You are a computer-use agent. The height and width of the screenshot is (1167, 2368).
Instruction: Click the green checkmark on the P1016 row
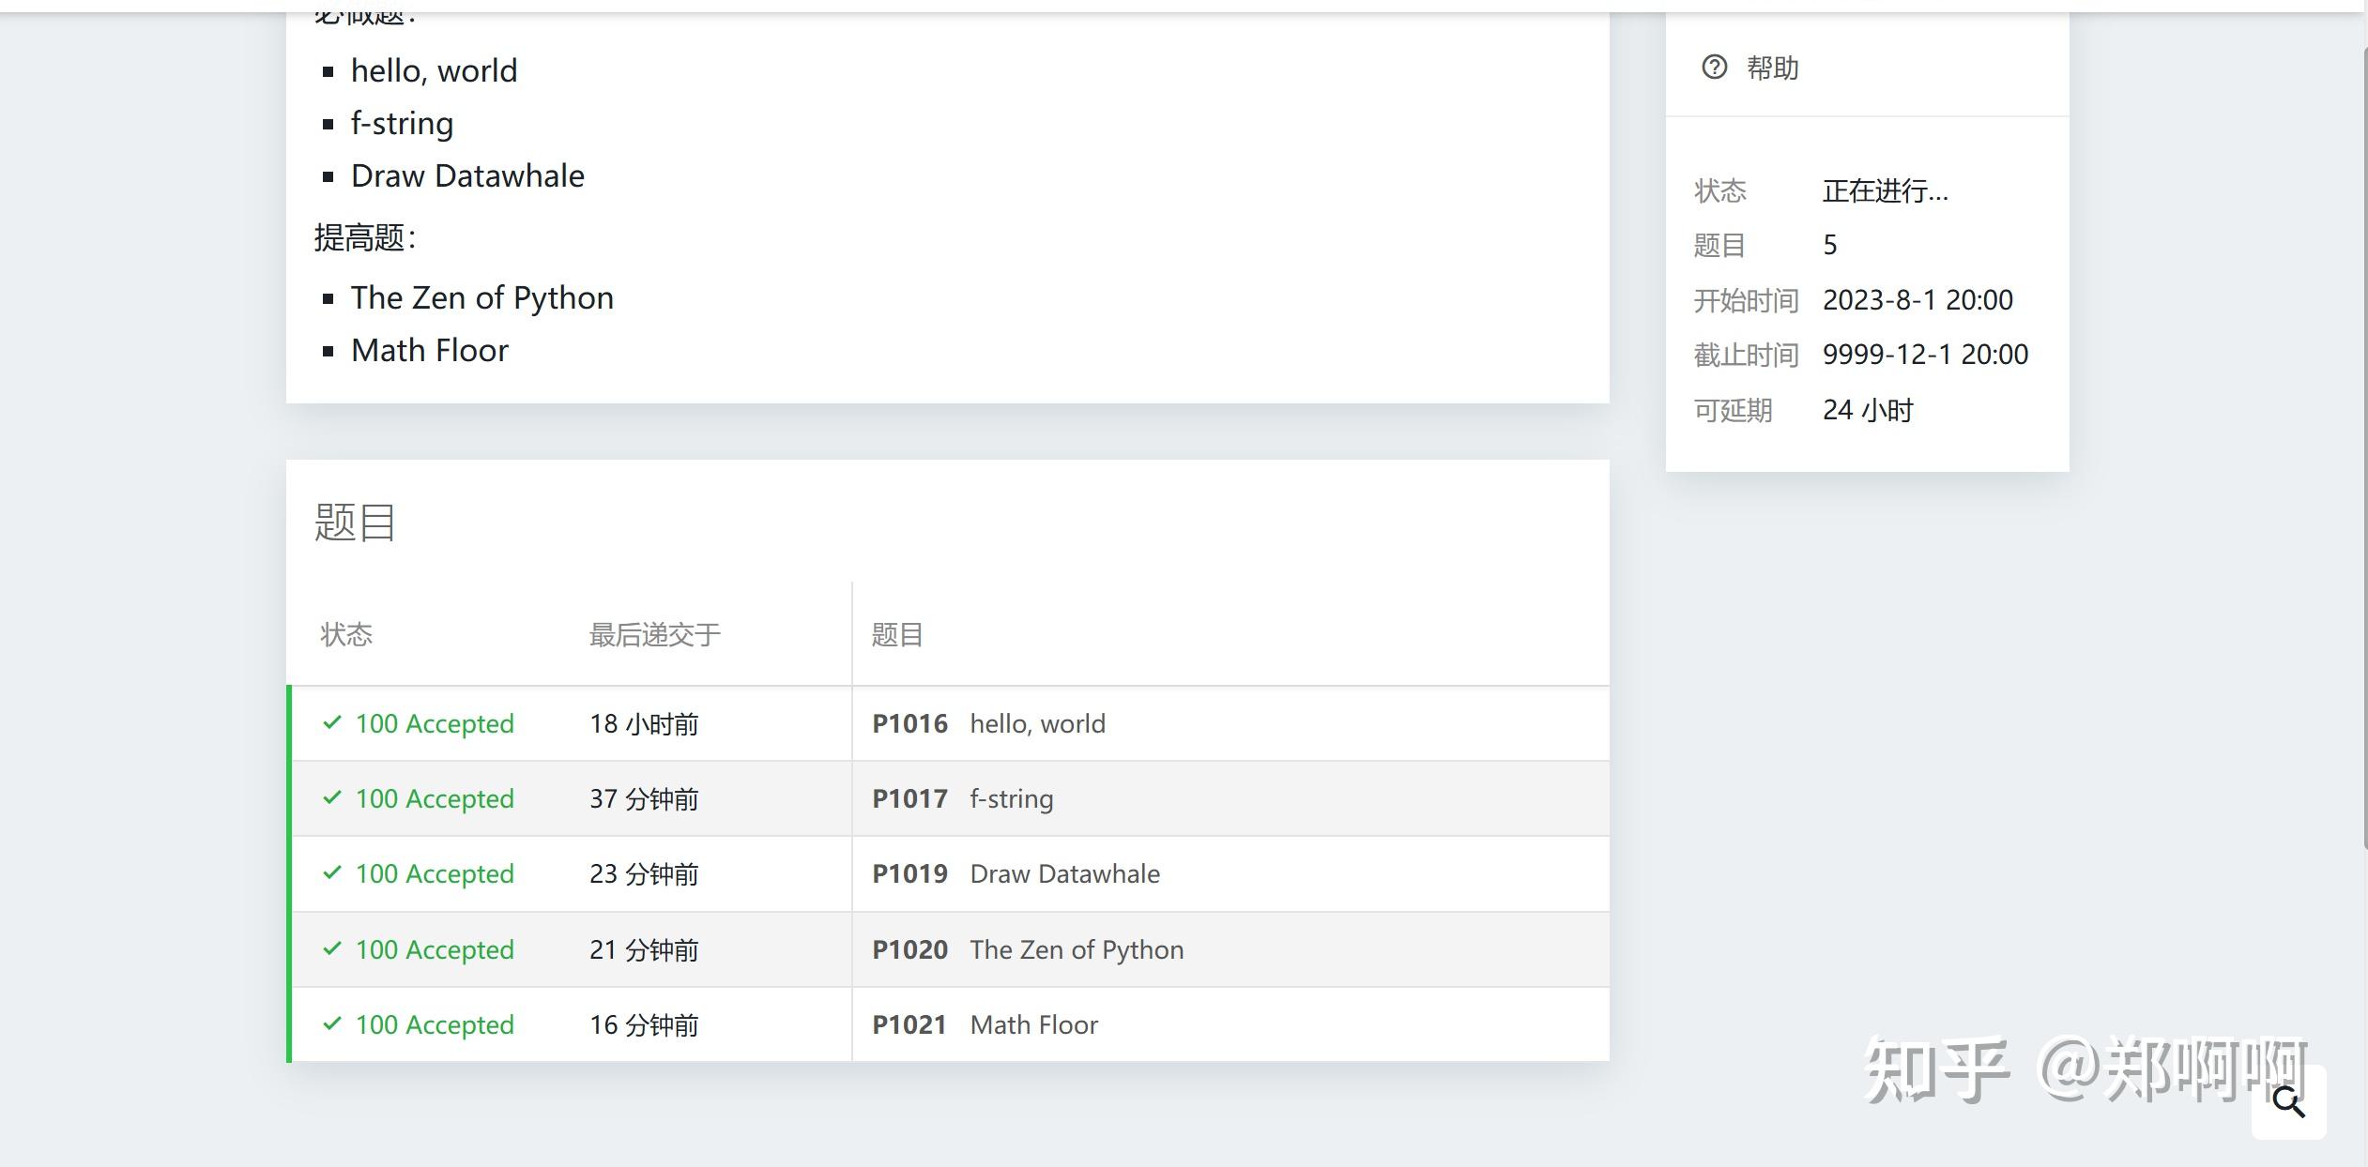[x=330, y=722]
